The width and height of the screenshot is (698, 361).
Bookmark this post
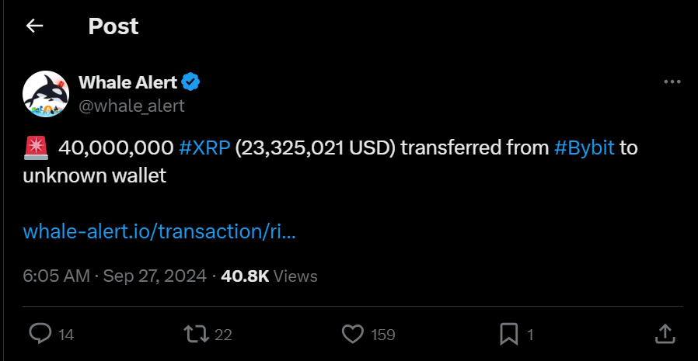click(508, 334)
